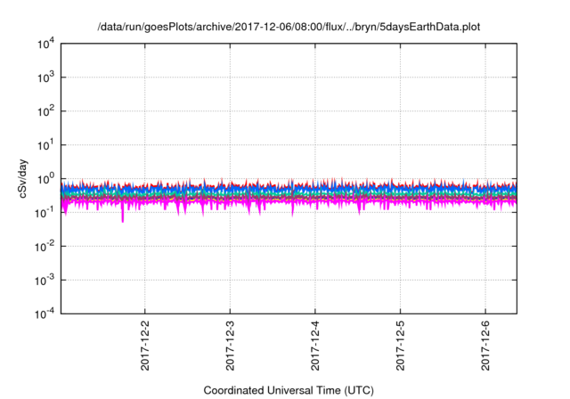
Task: Click the 2017-12-6 date tick label
Action: [484, 346]
